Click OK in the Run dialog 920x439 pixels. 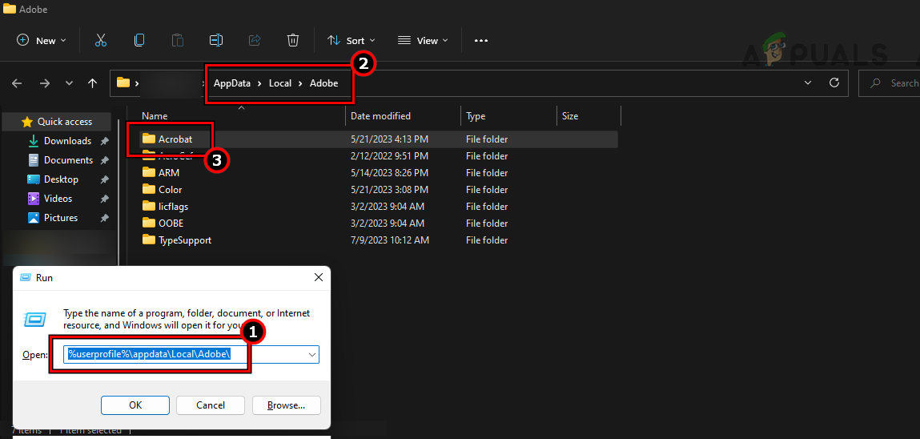(x=135, y=405)
